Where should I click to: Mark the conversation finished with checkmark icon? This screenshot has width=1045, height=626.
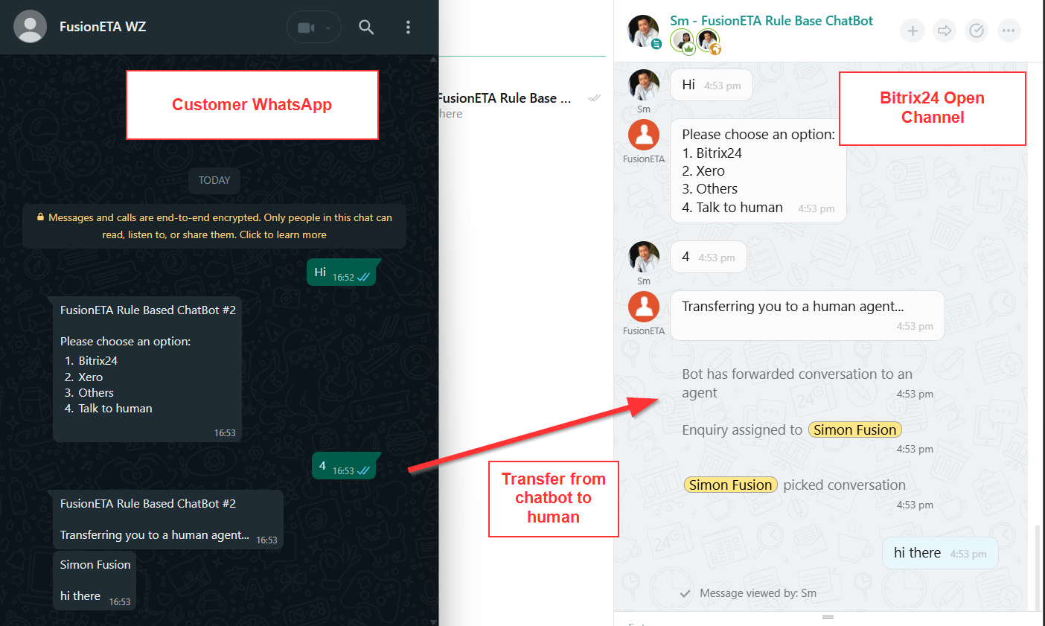pos(977,31)
